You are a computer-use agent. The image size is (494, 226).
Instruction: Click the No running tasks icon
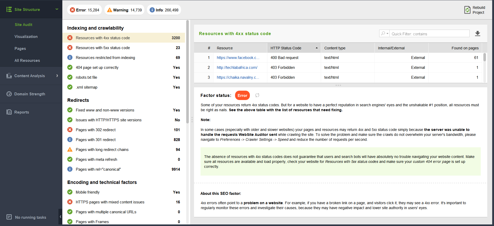[x=9, y=217]
